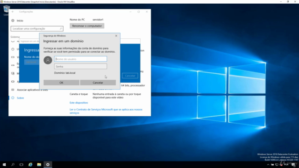299x168 pixels.
Task: Click the servidor1 PC name text
Action: click(98, 20)
